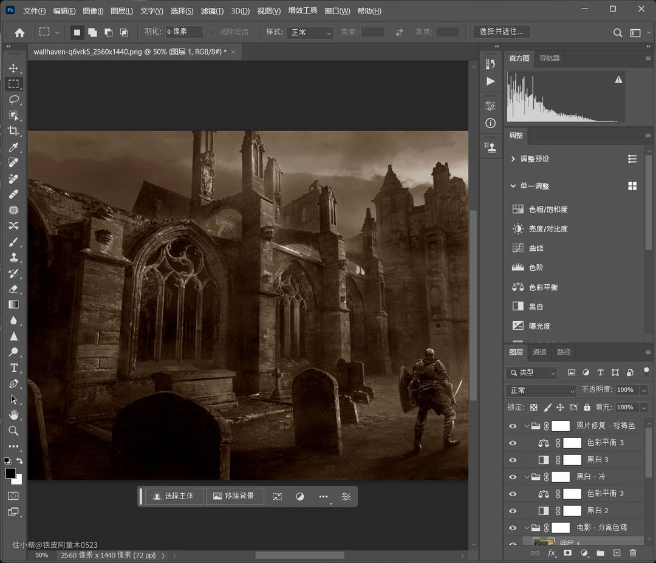Image resolution: width=656 pixels, height=563 pixels.
Task: Select the Eyedropper tool
Action: tap(13, 147)
